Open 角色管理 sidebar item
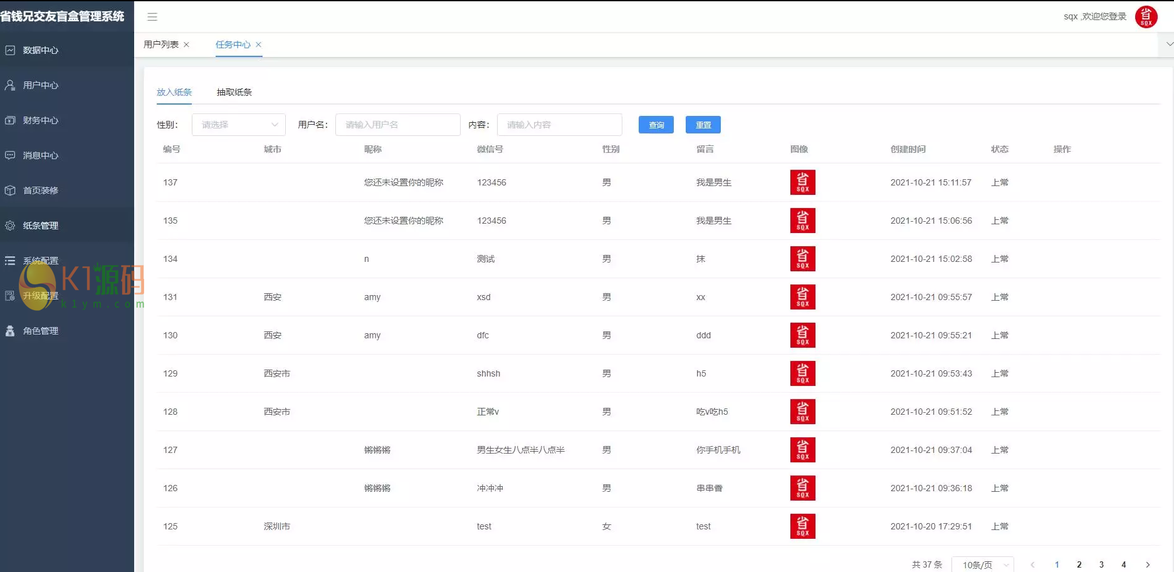1174x572 pixels. point(41,331)
